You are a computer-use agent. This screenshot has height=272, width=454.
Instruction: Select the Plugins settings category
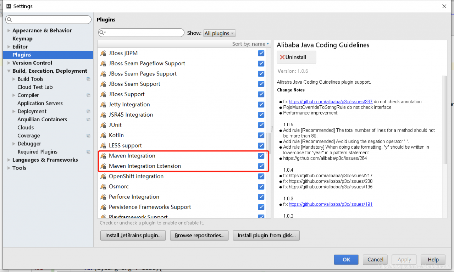point(48,55)
